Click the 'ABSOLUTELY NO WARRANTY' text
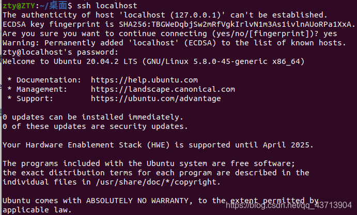357x215 pixels. click(137, 201)
